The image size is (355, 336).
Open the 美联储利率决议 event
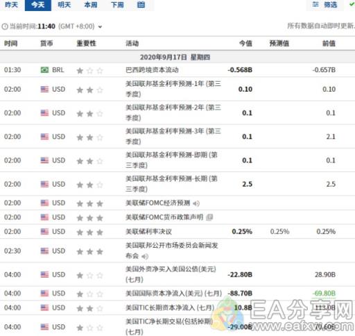tap(148, 231)
